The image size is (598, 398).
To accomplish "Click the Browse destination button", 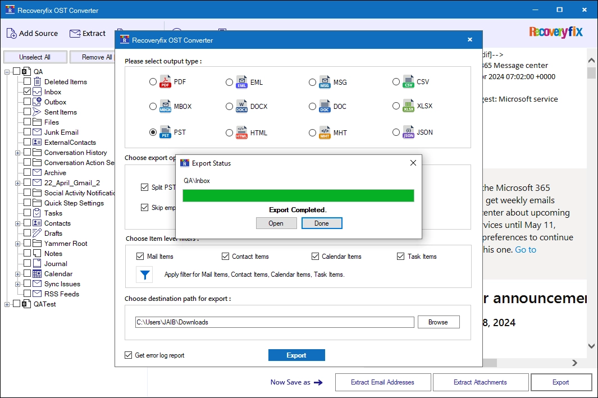I will tap(438, 322).
